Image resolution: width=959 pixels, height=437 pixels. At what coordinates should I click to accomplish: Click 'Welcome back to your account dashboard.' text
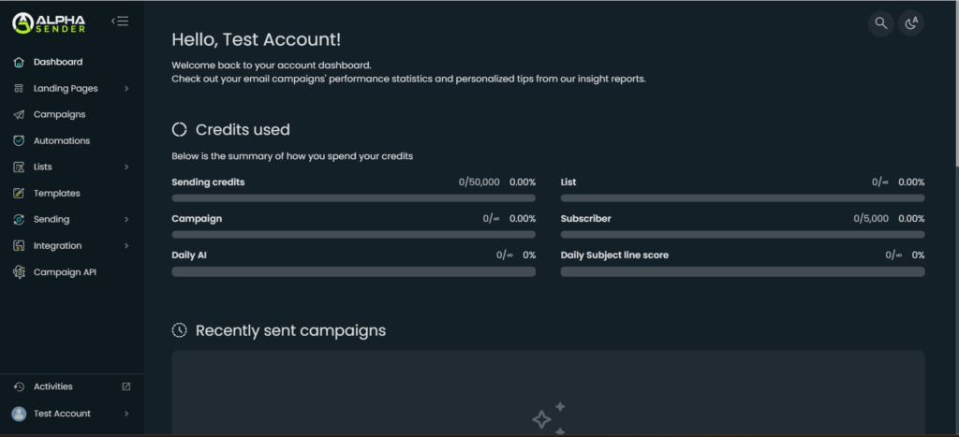pyautogui.click(x=272, y=66)
